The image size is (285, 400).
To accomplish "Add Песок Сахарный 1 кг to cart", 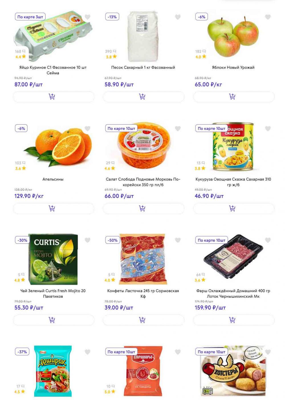I will tap(143, 97).
